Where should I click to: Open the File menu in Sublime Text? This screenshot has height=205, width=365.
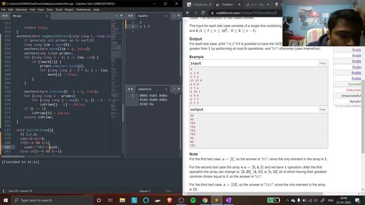click(3, 10)
